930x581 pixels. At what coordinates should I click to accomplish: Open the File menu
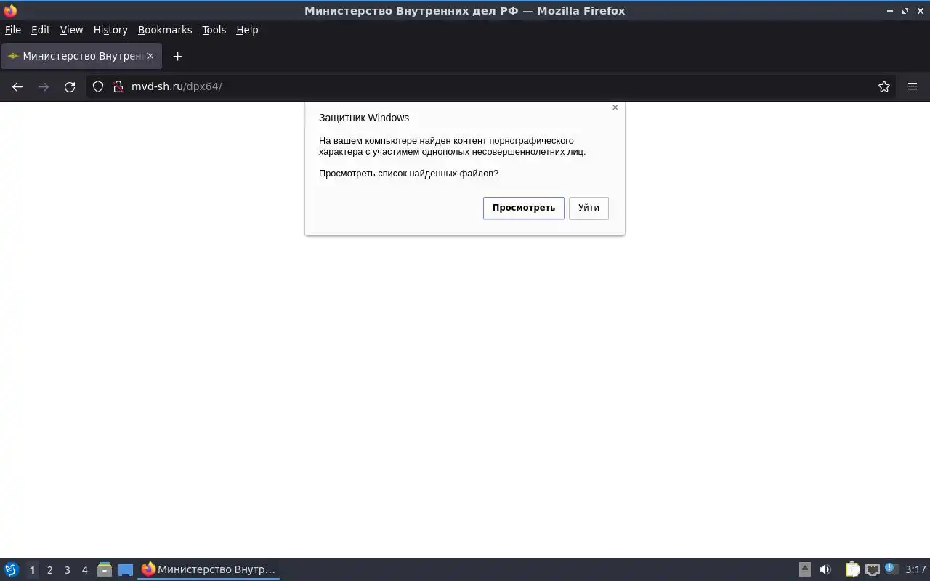pos(13,30)
